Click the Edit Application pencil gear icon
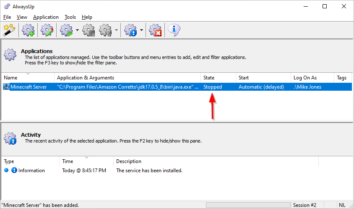 [x=47, y=30]
